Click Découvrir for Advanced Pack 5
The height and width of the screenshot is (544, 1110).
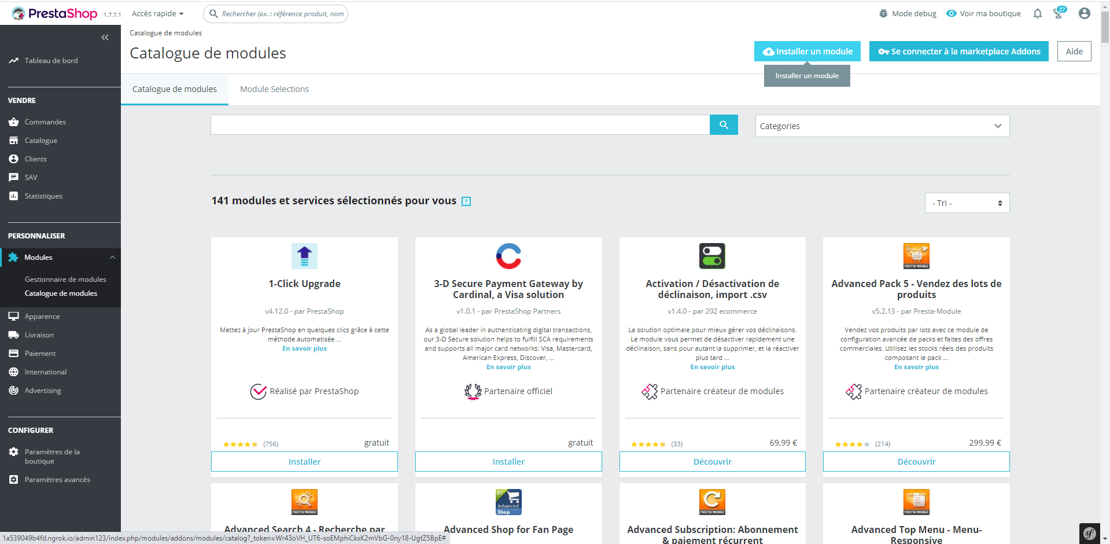[916, 461]
